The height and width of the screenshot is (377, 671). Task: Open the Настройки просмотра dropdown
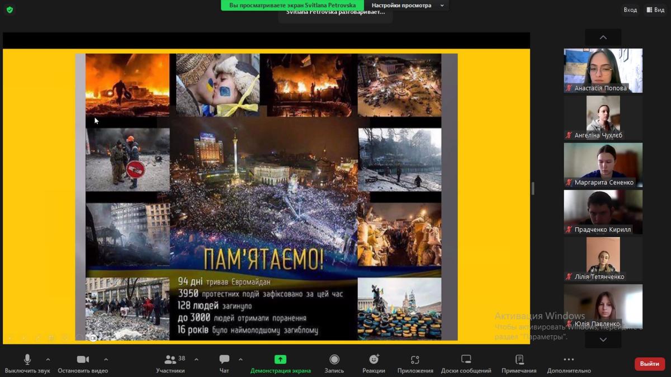pos(407,6)
